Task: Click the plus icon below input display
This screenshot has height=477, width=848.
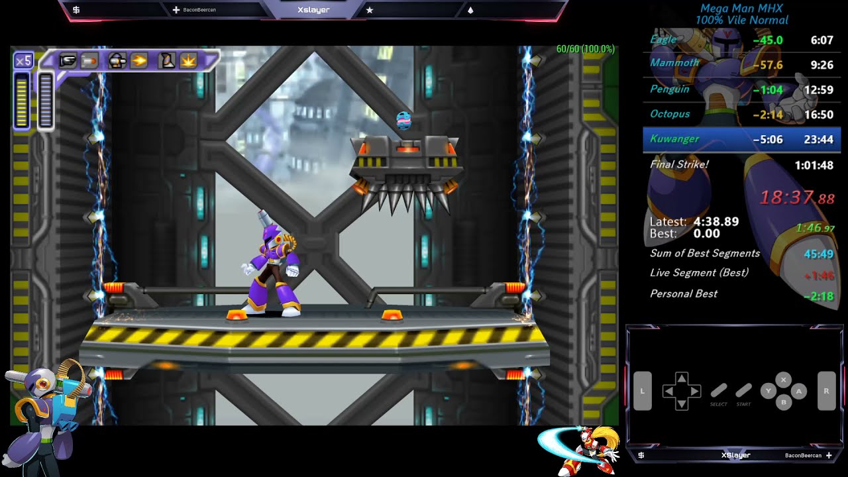Action: tap(829, 455)
